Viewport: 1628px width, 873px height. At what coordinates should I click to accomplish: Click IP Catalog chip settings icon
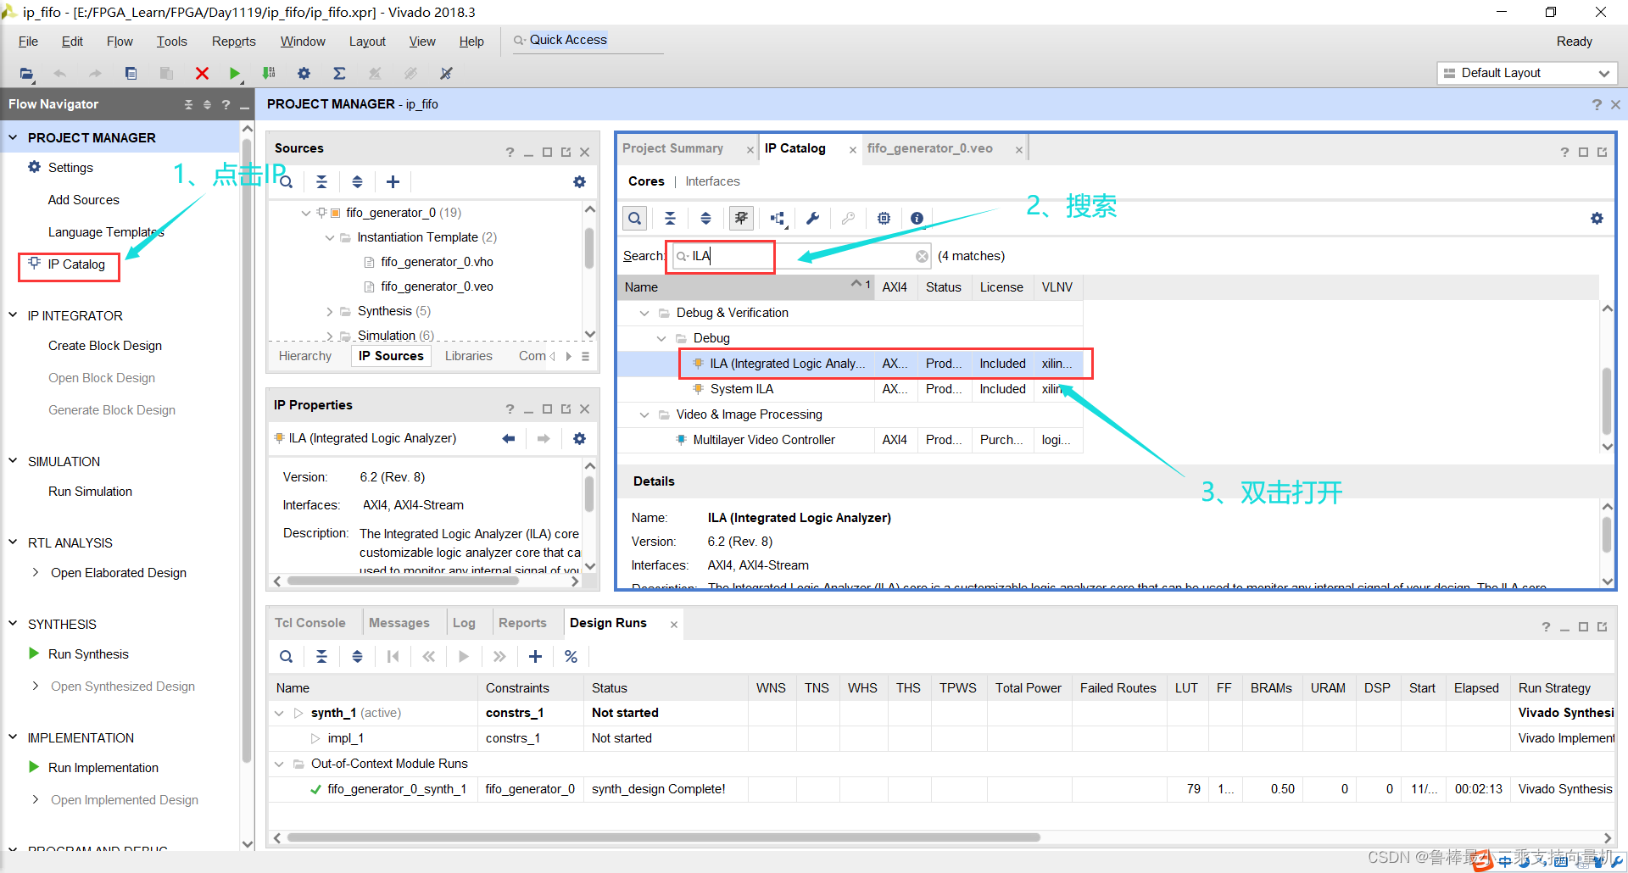(x=884, y=218)
